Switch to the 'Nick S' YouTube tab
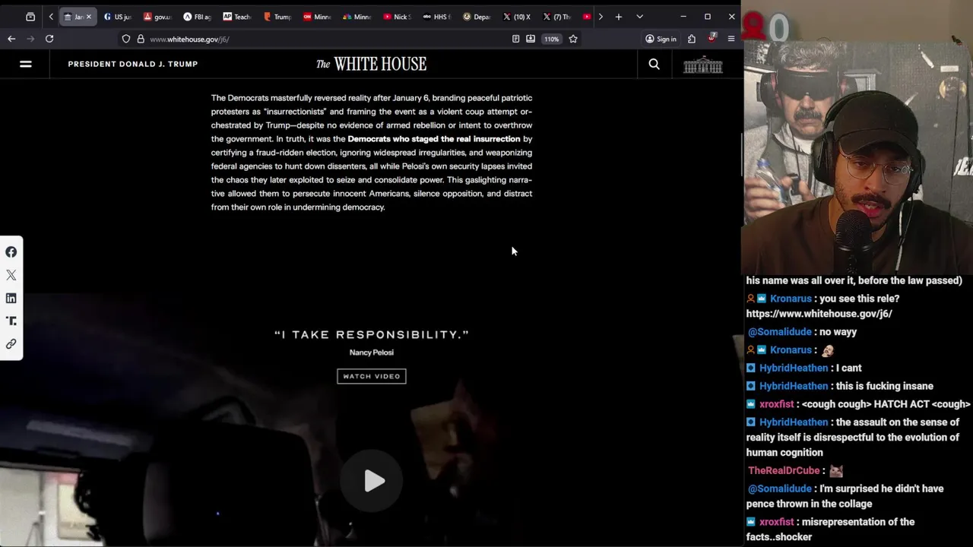 [397, 17]
